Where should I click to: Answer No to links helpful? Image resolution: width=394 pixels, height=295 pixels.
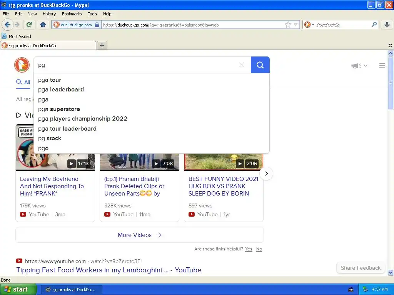pos(259,249)
